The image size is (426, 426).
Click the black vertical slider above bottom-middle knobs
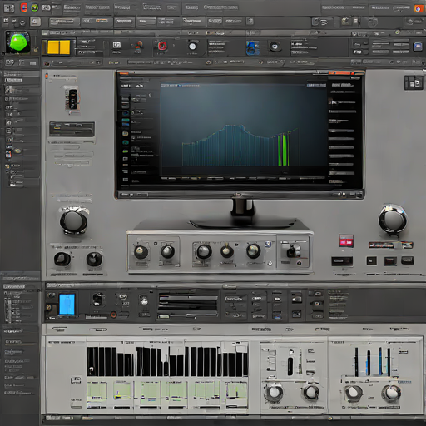click(290, 366)
